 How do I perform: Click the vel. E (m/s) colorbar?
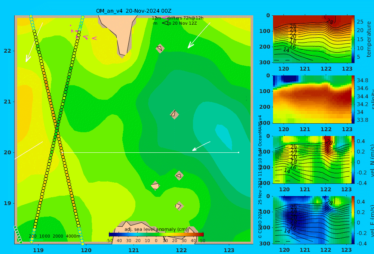[x=353, y=220]
